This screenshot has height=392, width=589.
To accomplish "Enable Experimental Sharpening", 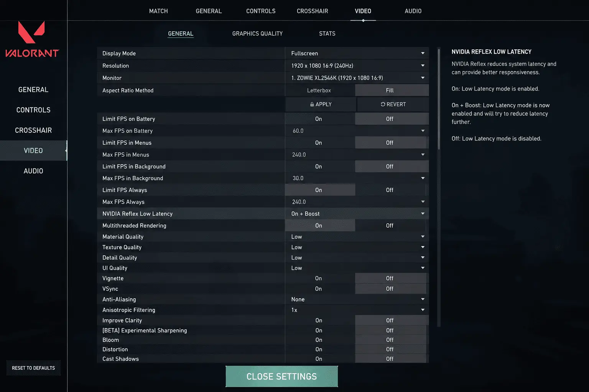I will click(x=320, y=330).
